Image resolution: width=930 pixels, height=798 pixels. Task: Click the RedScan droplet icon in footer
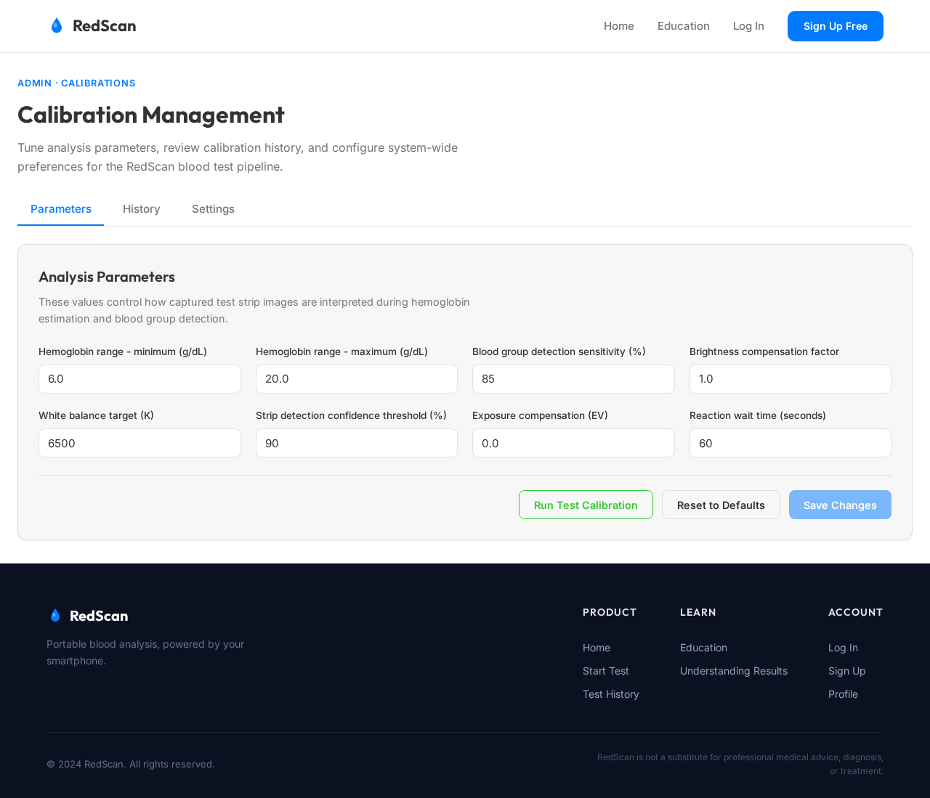pyautogui.click(x=55, y=615)
